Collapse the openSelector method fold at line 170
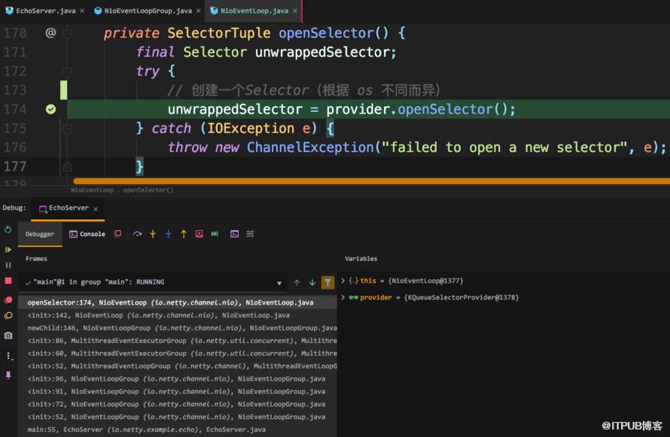 pos(67,33)
